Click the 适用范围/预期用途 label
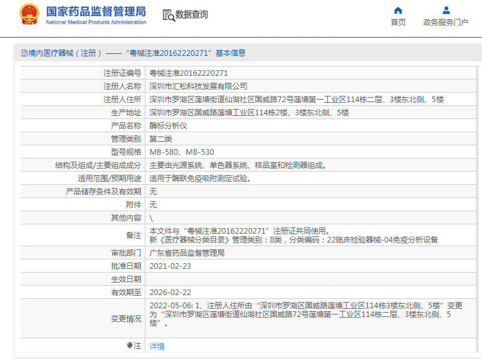This screenshot has width=482, height=359. point(110,179)
